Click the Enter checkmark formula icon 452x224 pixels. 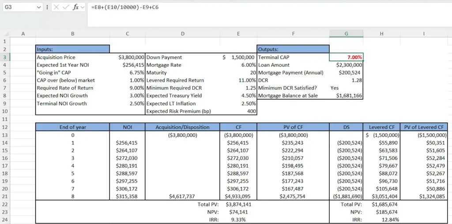click(x=66, y=7)
